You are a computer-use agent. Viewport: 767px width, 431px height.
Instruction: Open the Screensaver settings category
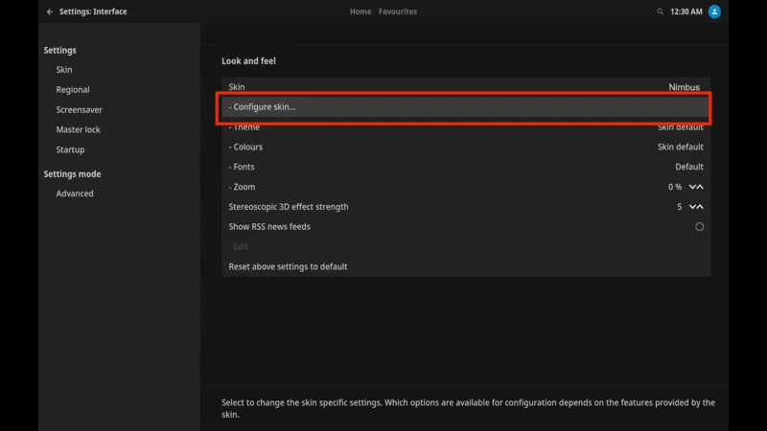point(80,109)
